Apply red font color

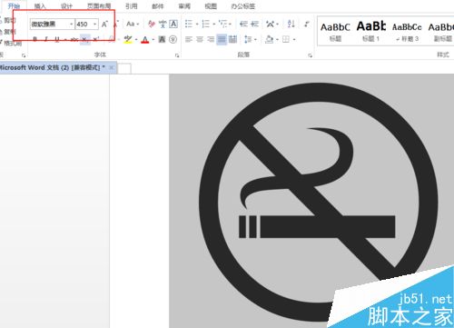(145, 39)
